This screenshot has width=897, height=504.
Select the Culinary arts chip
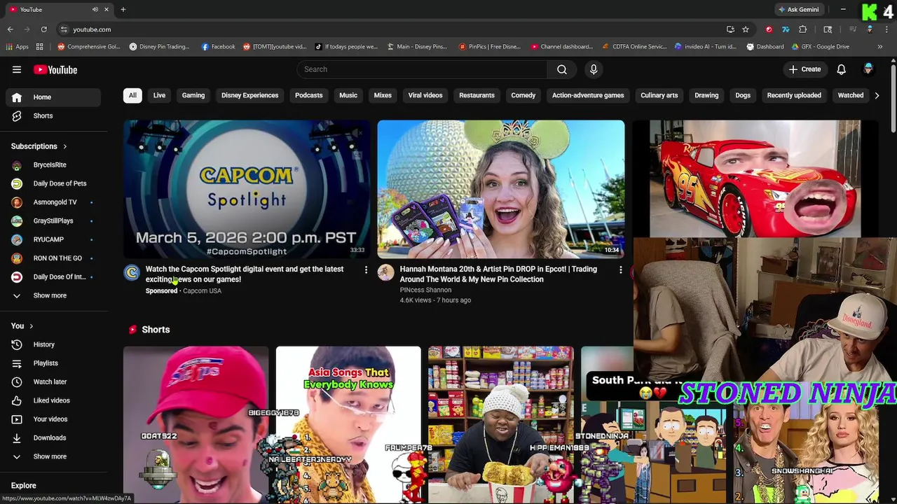point(659,95)
